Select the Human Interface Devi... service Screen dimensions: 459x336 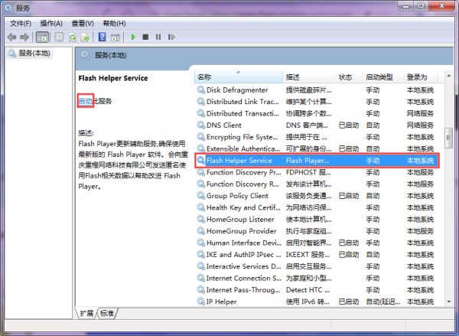click(317, 243)
